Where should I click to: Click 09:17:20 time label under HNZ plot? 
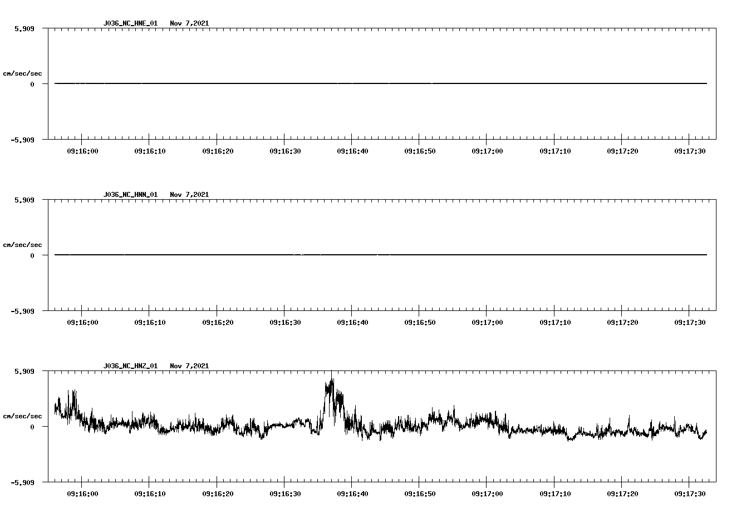pos(622,494)
